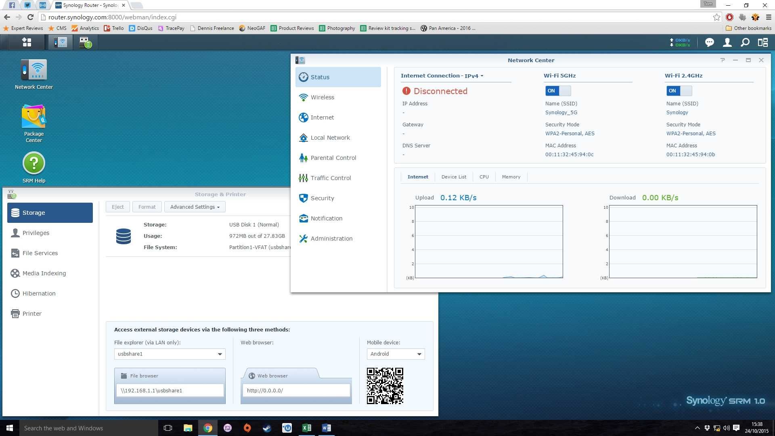Open the Photography bookmark
Viewport: 775px width, 436px height.
click(x=337, y=28)
